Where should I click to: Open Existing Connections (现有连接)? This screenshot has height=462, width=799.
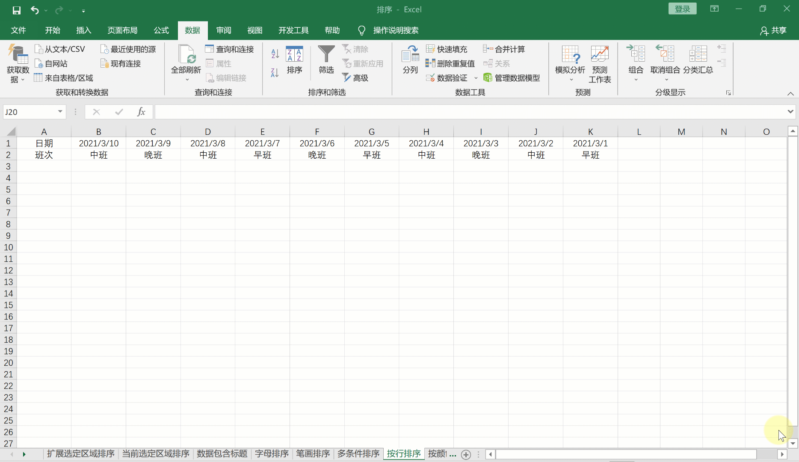121,63
